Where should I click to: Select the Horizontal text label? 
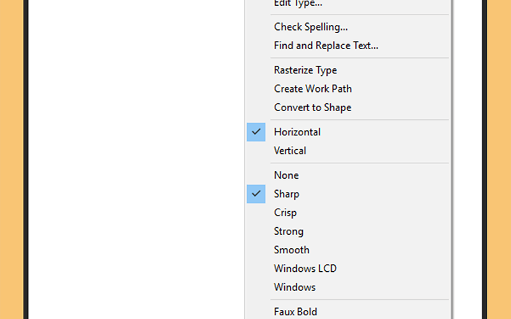click(297, 132)
